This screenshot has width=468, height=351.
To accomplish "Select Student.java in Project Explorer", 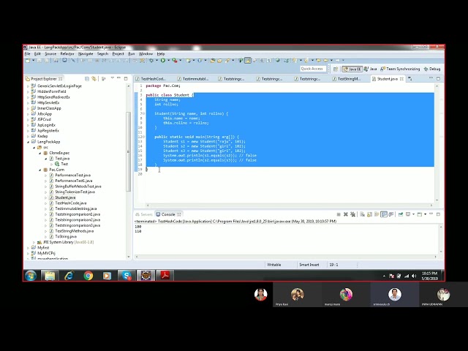I will (65, 197).
